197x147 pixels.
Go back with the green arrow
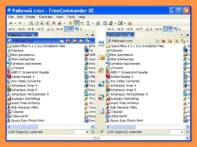(x=11, y=23)
